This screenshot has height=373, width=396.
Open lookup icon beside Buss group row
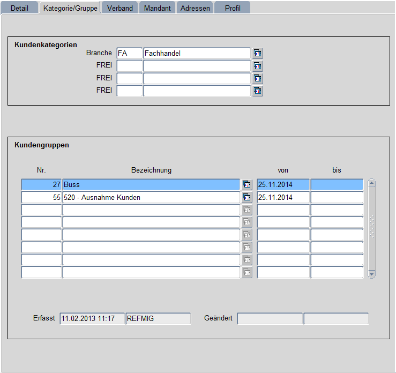tap(246, 184)
